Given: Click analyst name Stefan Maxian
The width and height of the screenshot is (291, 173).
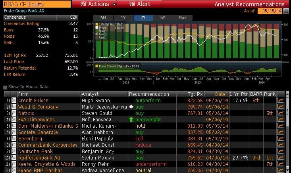Looking at the screenshot, I should [x=98, y=157].
